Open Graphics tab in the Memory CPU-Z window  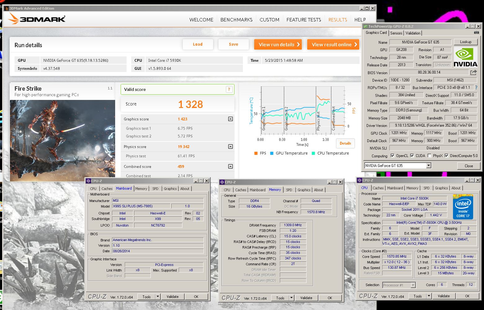(304, 190)
